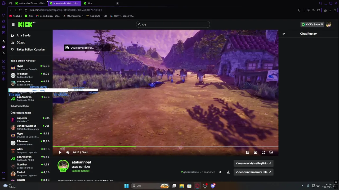Open Ana Sayfa - TOD bookmark
This screenshot has height=190, width=339.
[x=97, y=16]
